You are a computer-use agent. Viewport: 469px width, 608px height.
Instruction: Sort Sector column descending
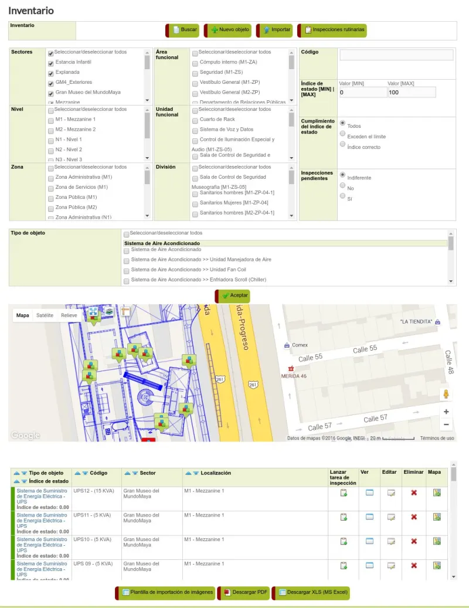[135, 473]
